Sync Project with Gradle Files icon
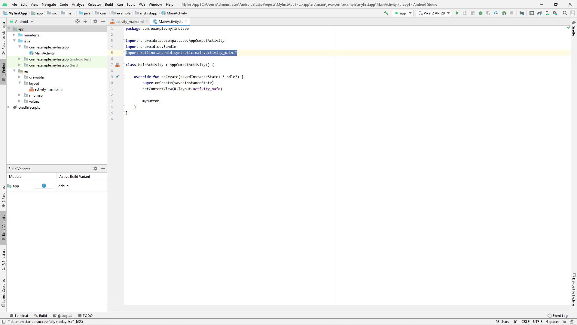 pyautogui.click(x=539, y=13)
